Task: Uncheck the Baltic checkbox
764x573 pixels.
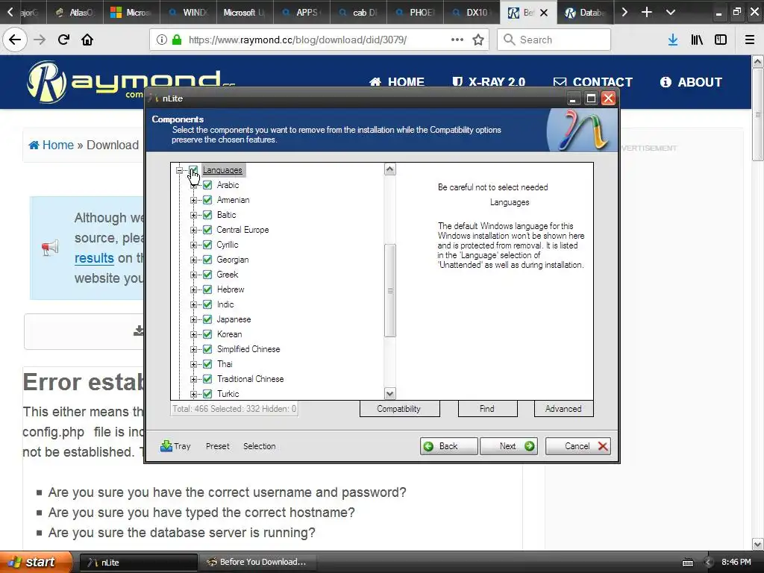Action: tap(207, 215)
